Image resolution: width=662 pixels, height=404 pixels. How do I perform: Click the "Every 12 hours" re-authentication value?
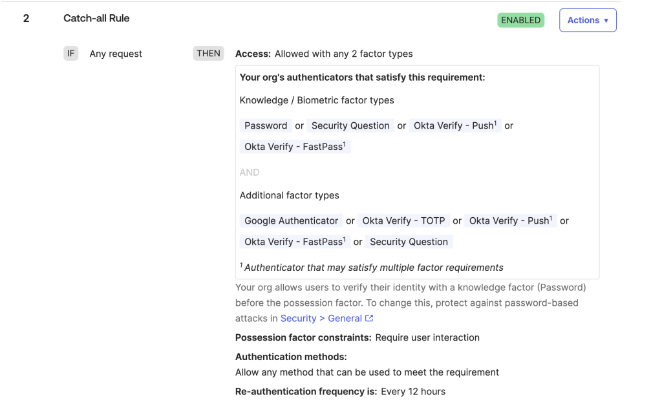(412, 391)
